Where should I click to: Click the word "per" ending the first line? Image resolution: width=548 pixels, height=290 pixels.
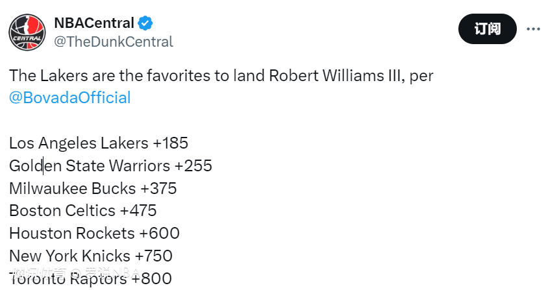422,76
